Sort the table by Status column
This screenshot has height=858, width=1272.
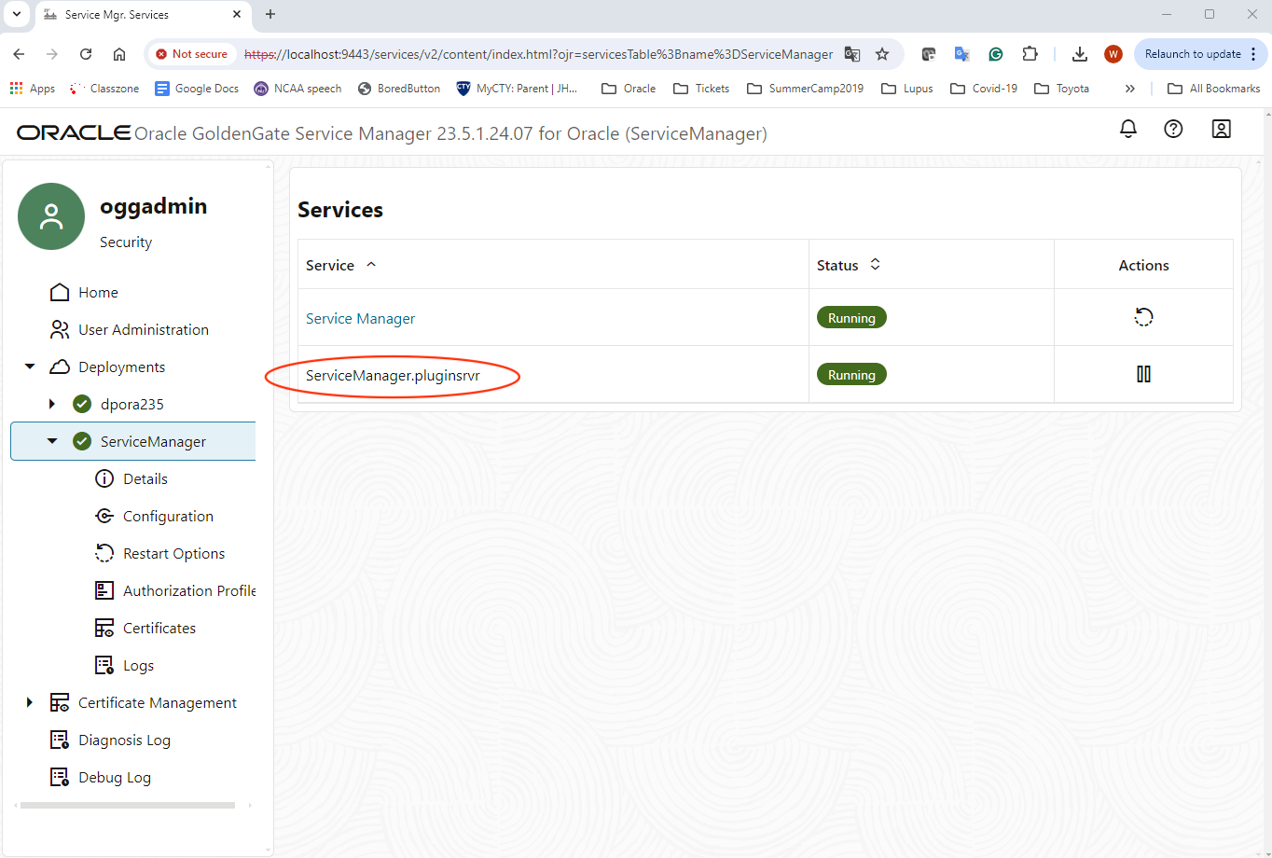pyautogui.click(x=875, y=264)
